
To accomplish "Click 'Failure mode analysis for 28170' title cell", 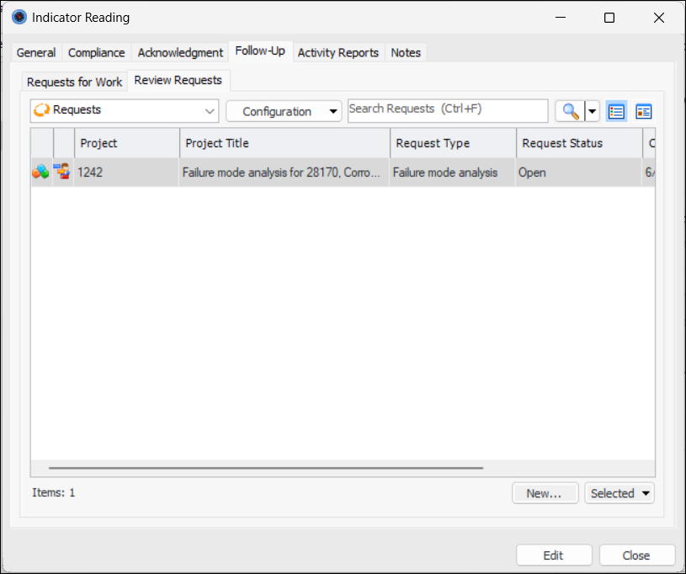I will point(284,173).
